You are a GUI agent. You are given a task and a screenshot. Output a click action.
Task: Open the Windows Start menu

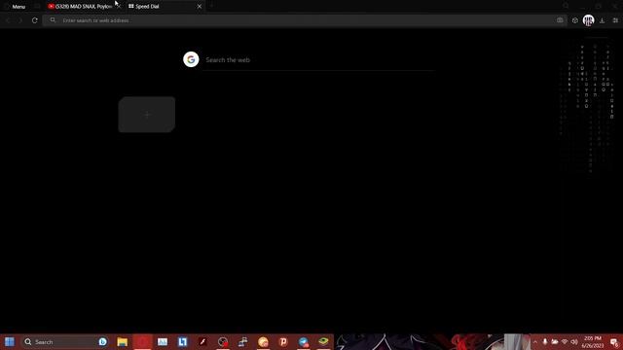(10, 341)
